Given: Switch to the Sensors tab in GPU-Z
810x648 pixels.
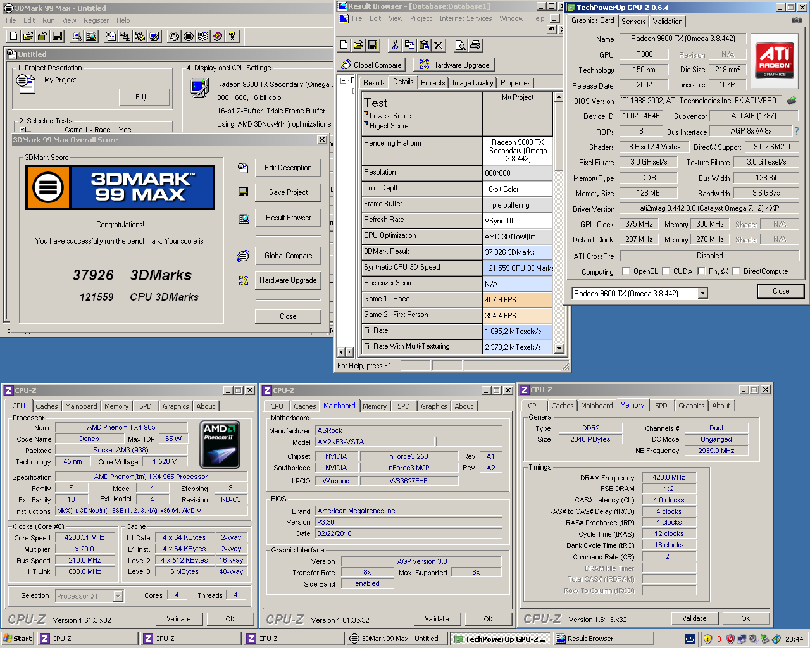Looking at the screenshot, I should (633, 21).
